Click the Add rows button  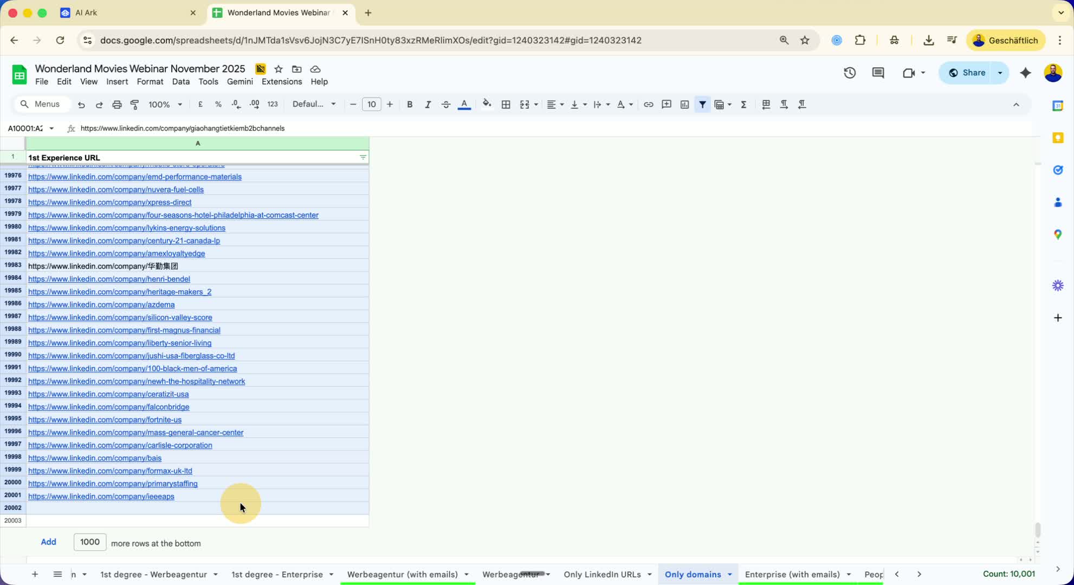click(48, 542)
